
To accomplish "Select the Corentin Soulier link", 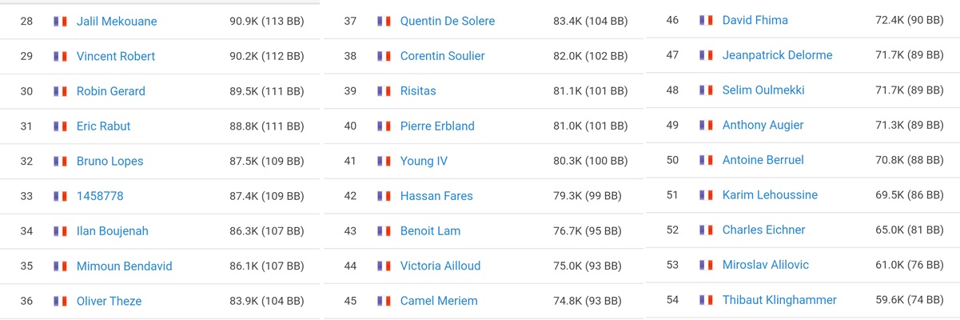I will tap(443, 56).
